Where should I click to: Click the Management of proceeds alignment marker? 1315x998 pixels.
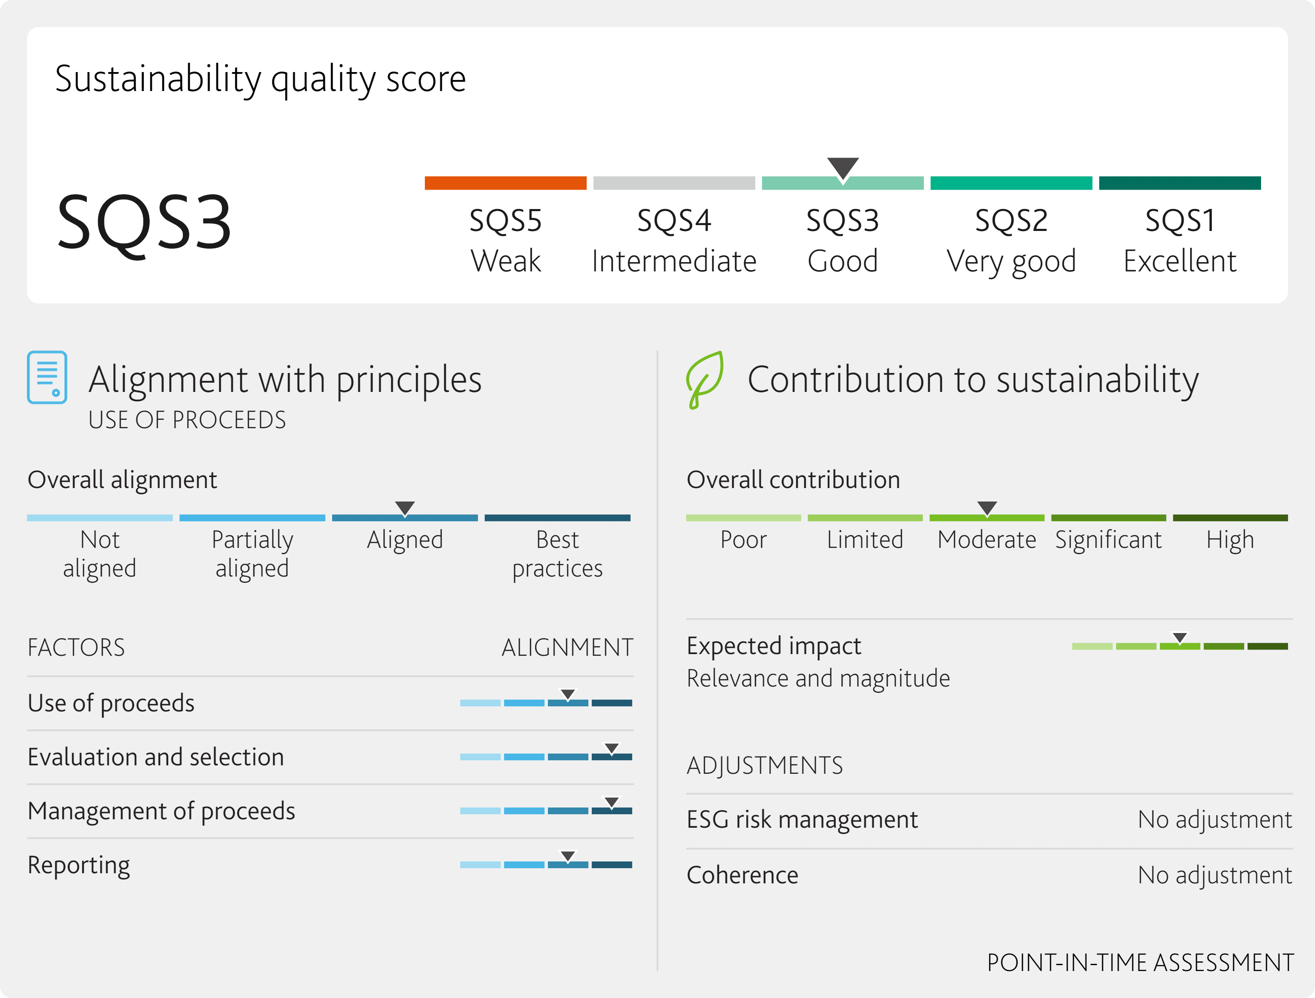612,803
